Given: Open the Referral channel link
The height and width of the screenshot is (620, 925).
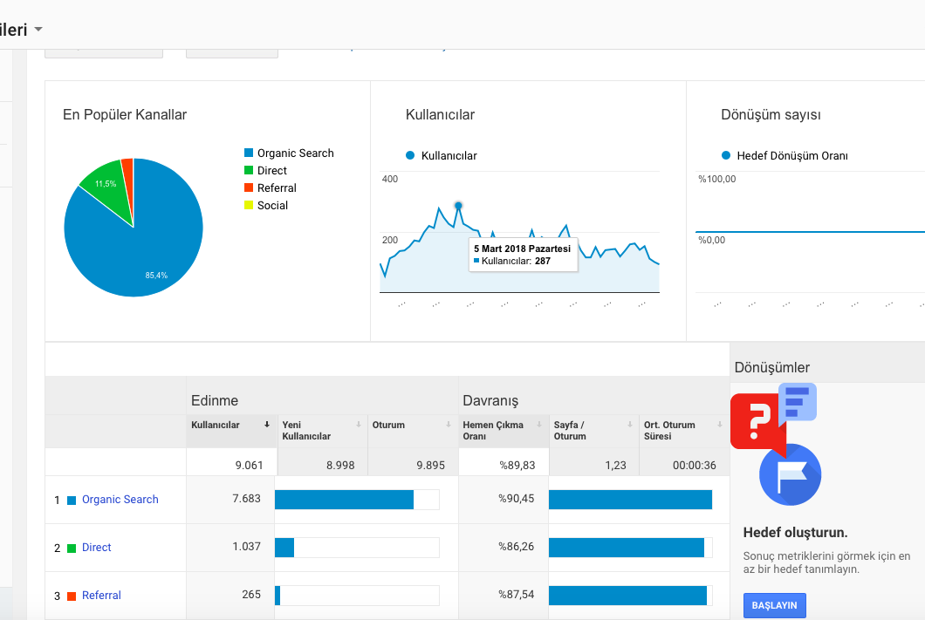Looking at the screenshot, I should click(101, 596).
